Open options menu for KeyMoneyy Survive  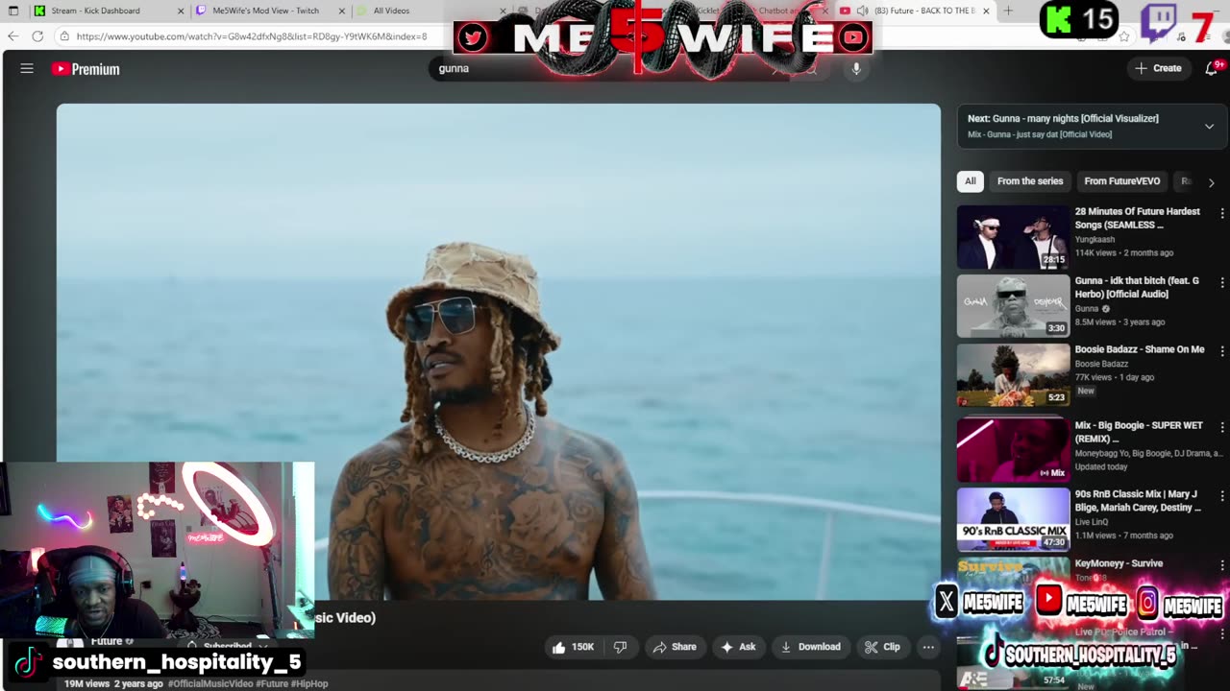pyautogui.click(x=1221, y=565)
